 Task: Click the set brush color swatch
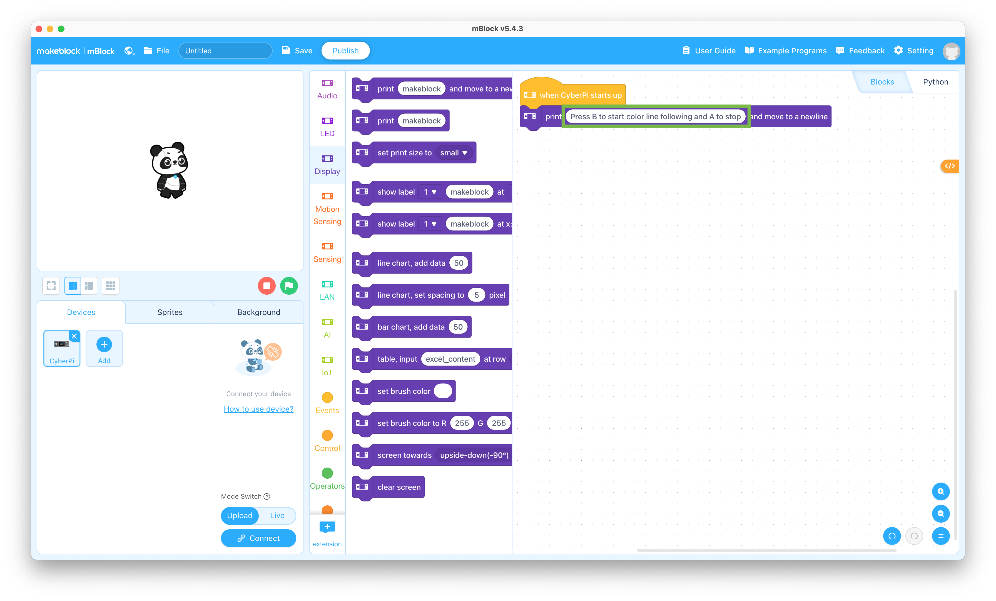[x=442, y=391]
